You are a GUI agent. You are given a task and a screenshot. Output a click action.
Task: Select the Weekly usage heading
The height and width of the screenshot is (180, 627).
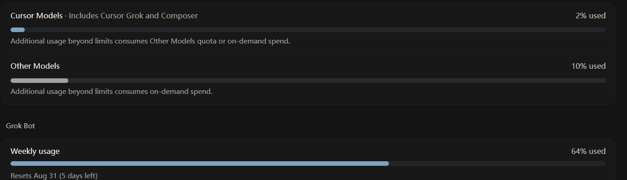pos(35,151)
